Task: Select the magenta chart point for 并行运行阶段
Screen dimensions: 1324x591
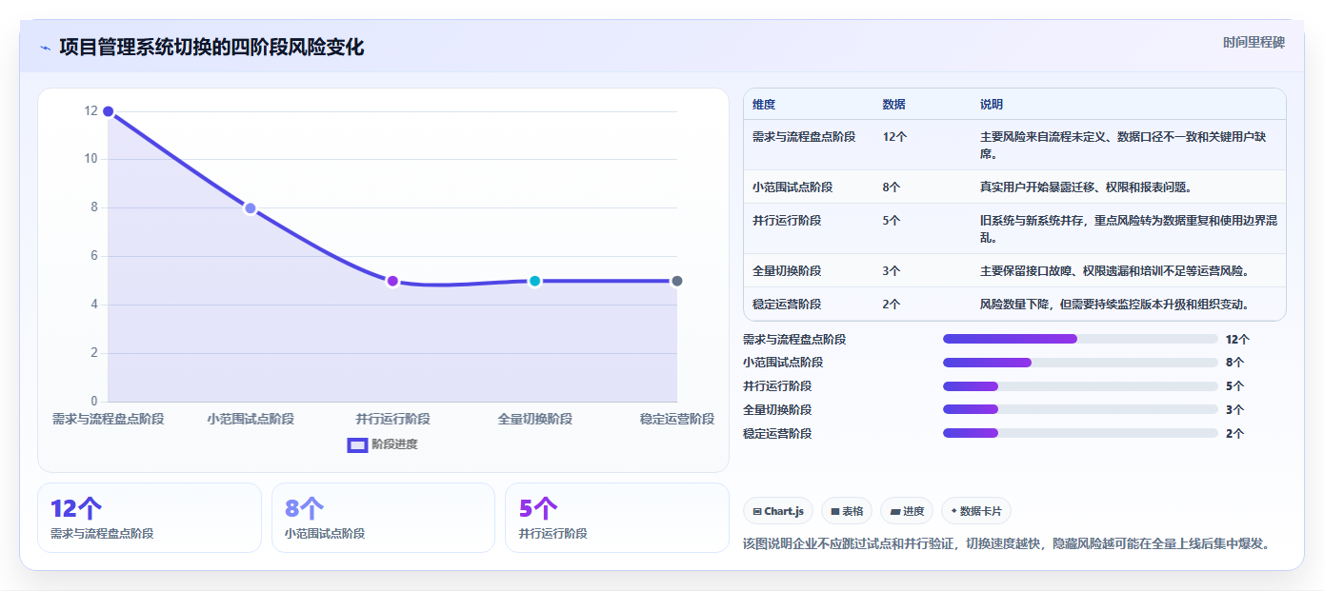Action: click(x=392, y=281)
